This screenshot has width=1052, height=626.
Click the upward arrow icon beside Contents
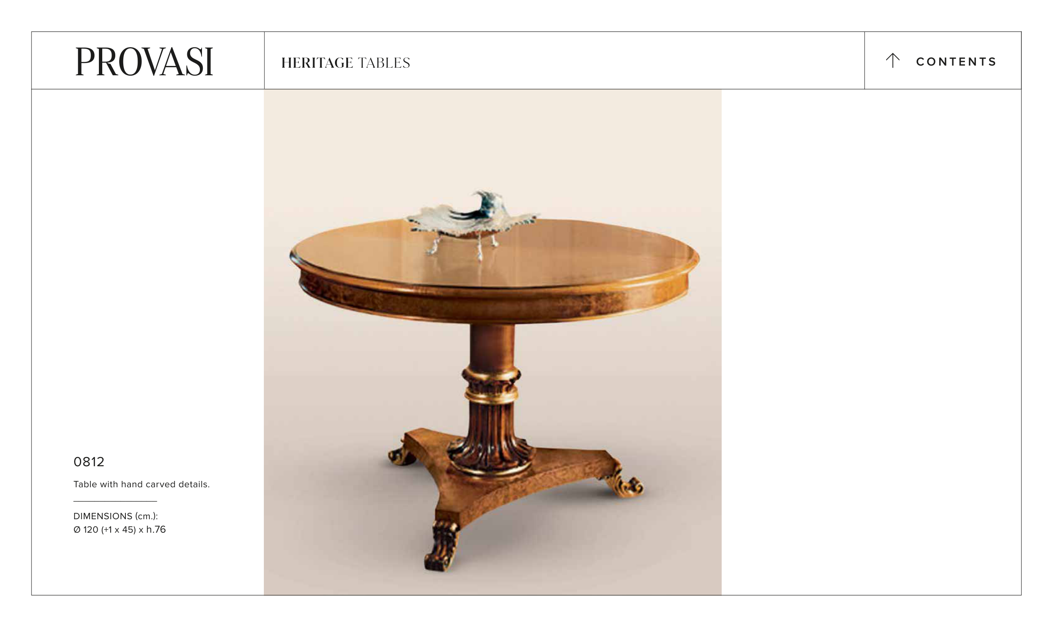893,61
